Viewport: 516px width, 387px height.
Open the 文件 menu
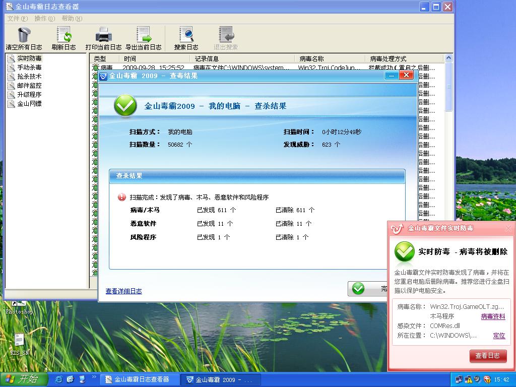pos(18,19)
